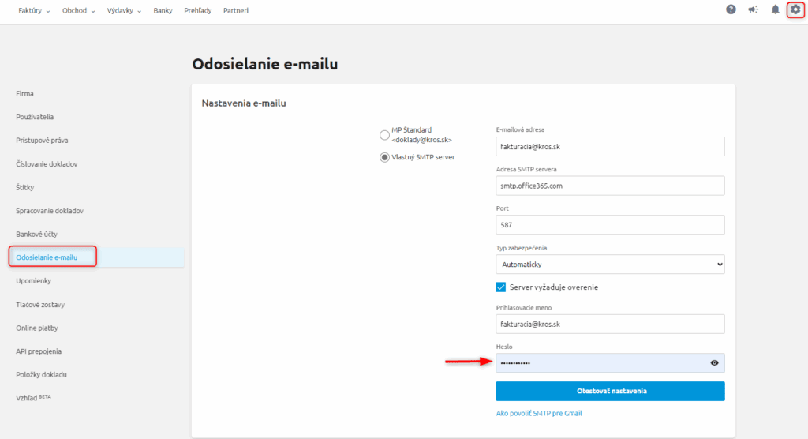Select the Vlastný SMTP server option
The width and height of the screenshot is (808, 439).
click(x=384, y=157)
